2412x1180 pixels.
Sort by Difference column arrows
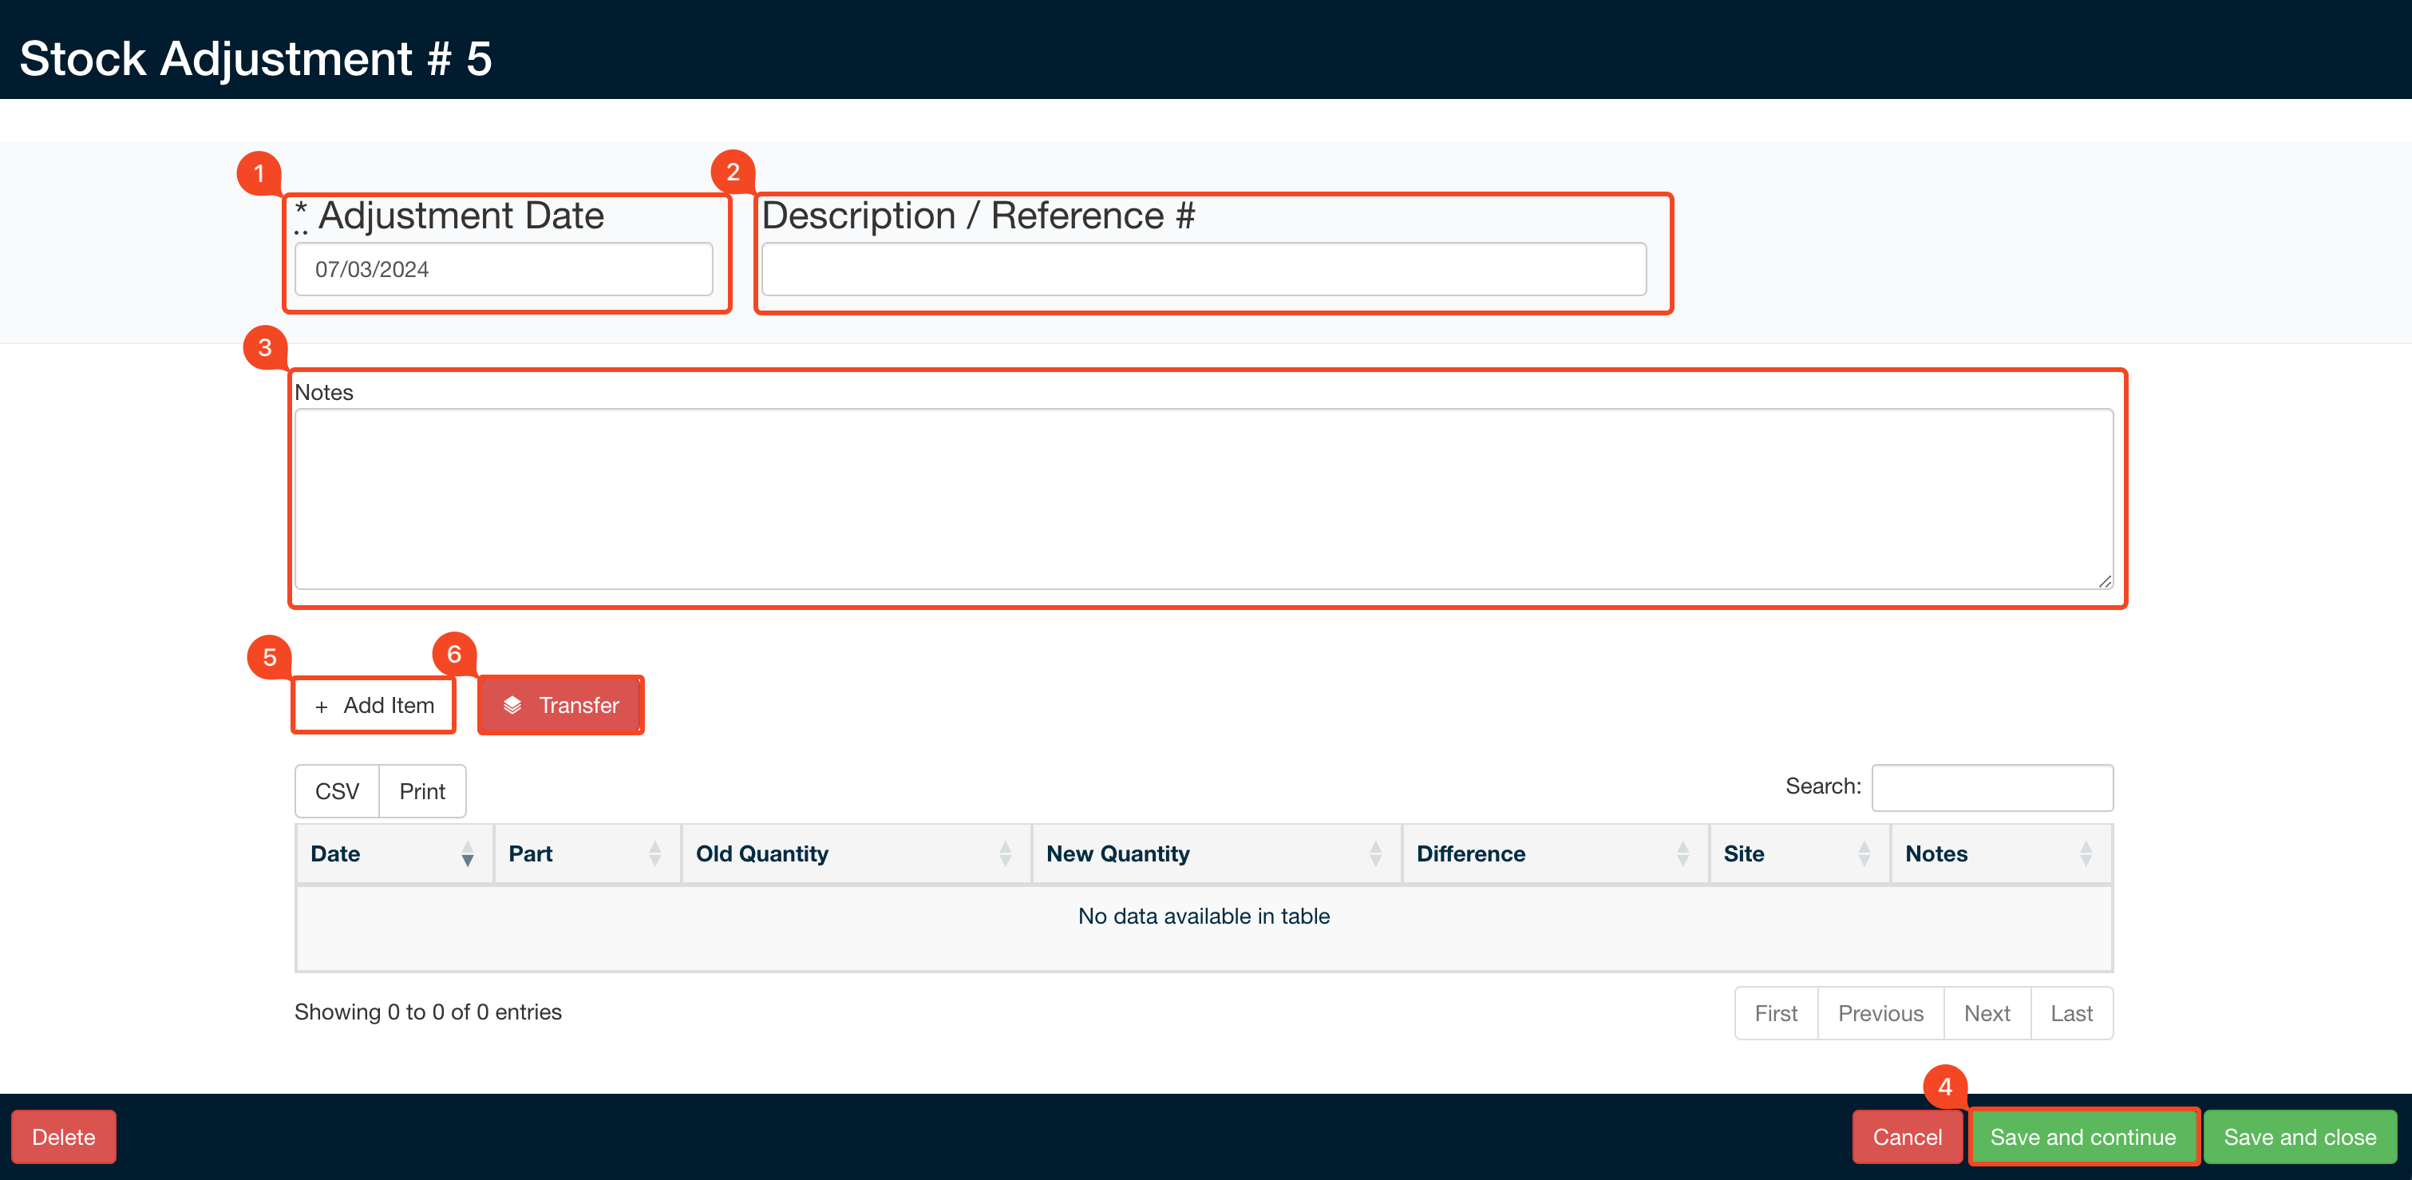[x=1682, y=853]
